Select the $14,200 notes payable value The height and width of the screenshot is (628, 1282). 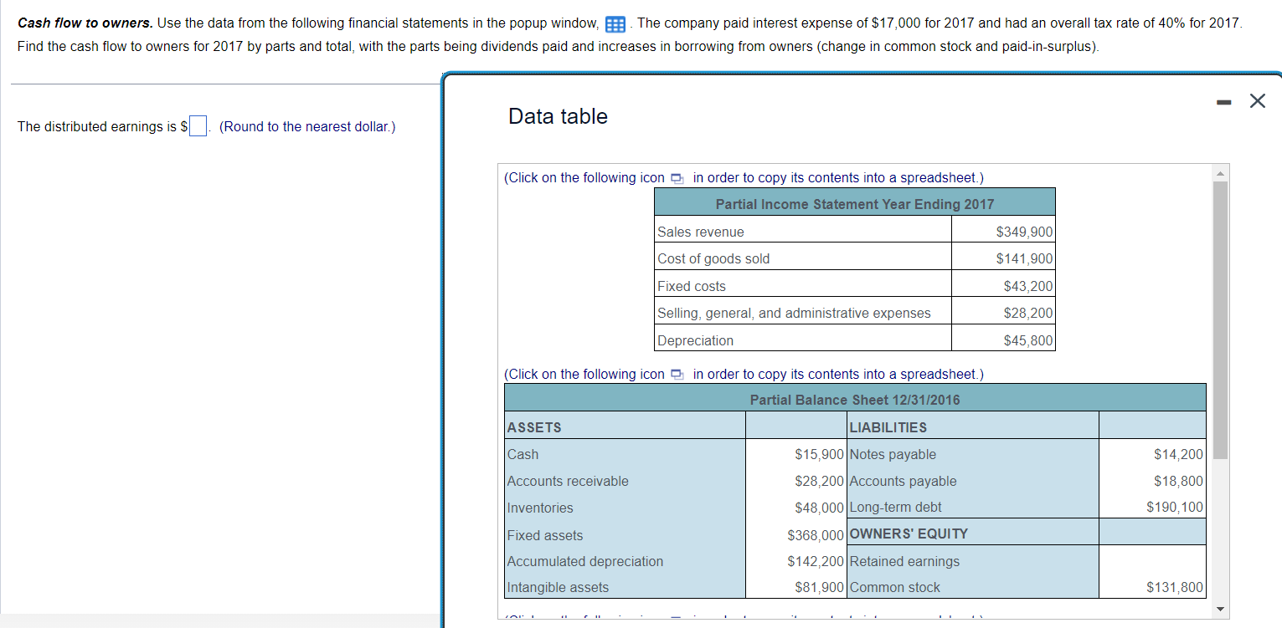click(1178, 454)
